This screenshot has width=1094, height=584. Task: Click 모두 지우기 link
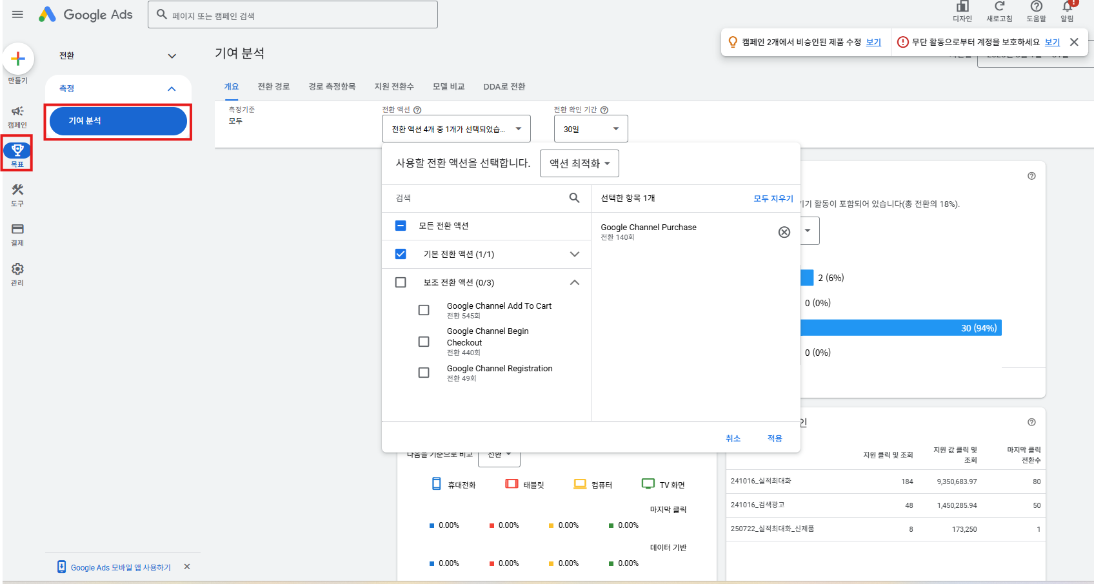pyautogui.click(x=773, y=199)
